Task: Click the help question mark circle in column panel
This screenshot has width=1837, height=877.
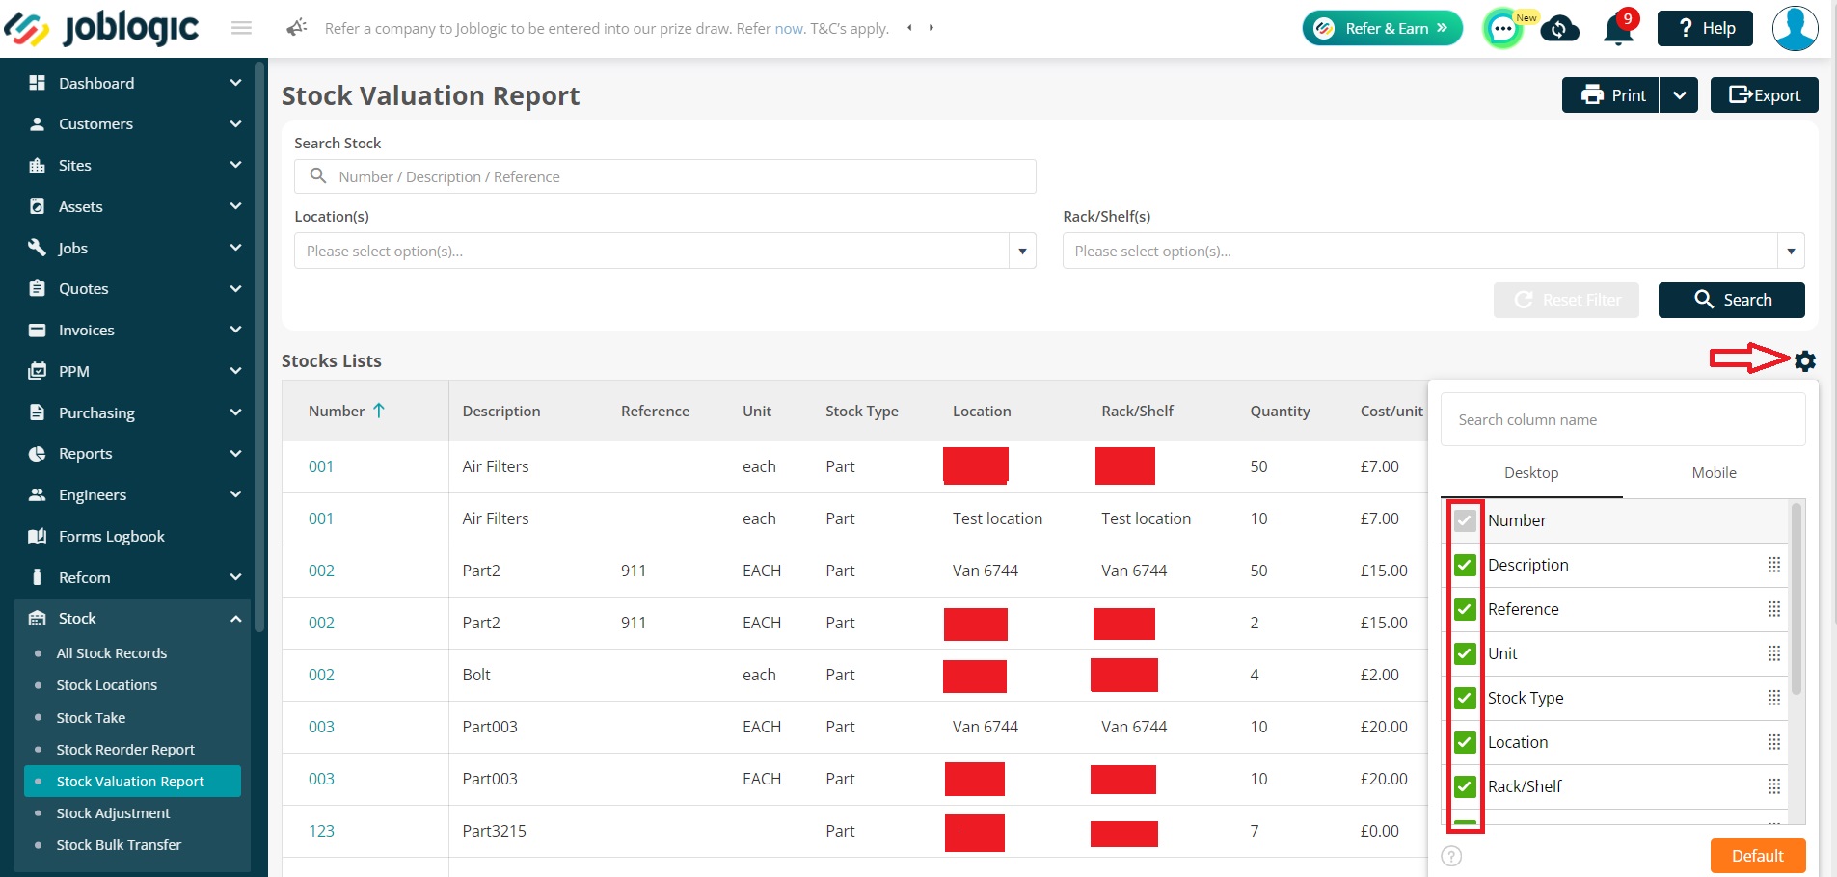Action: tap(1451, 856)
